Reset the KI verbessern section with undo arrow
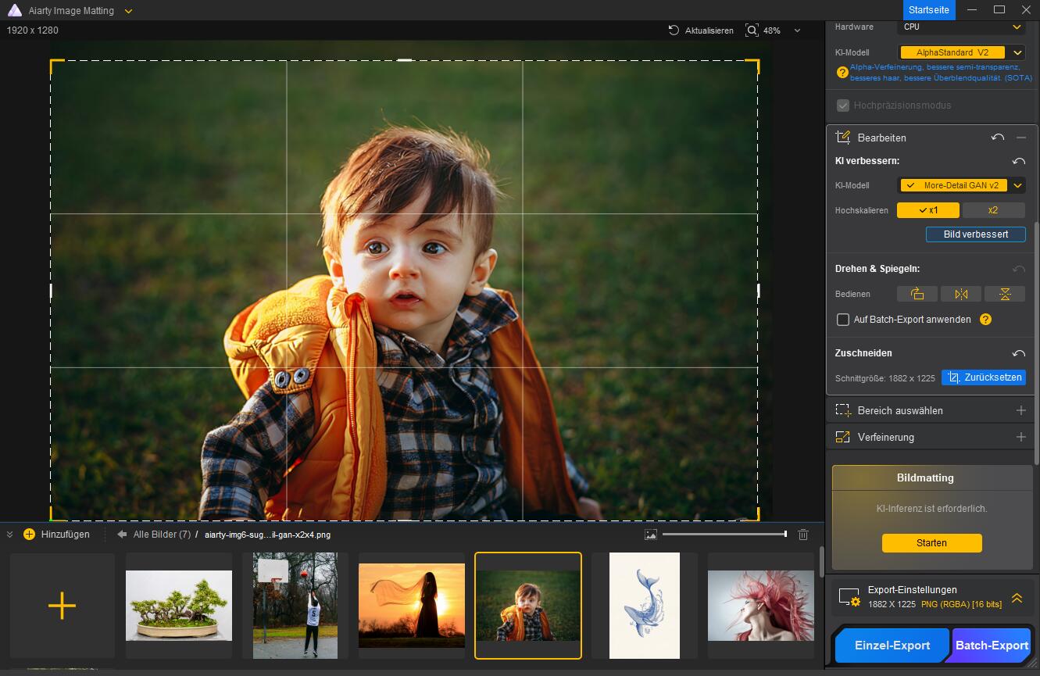Viewport: 1040px width, 676px height. click(x=1018, y=161)
